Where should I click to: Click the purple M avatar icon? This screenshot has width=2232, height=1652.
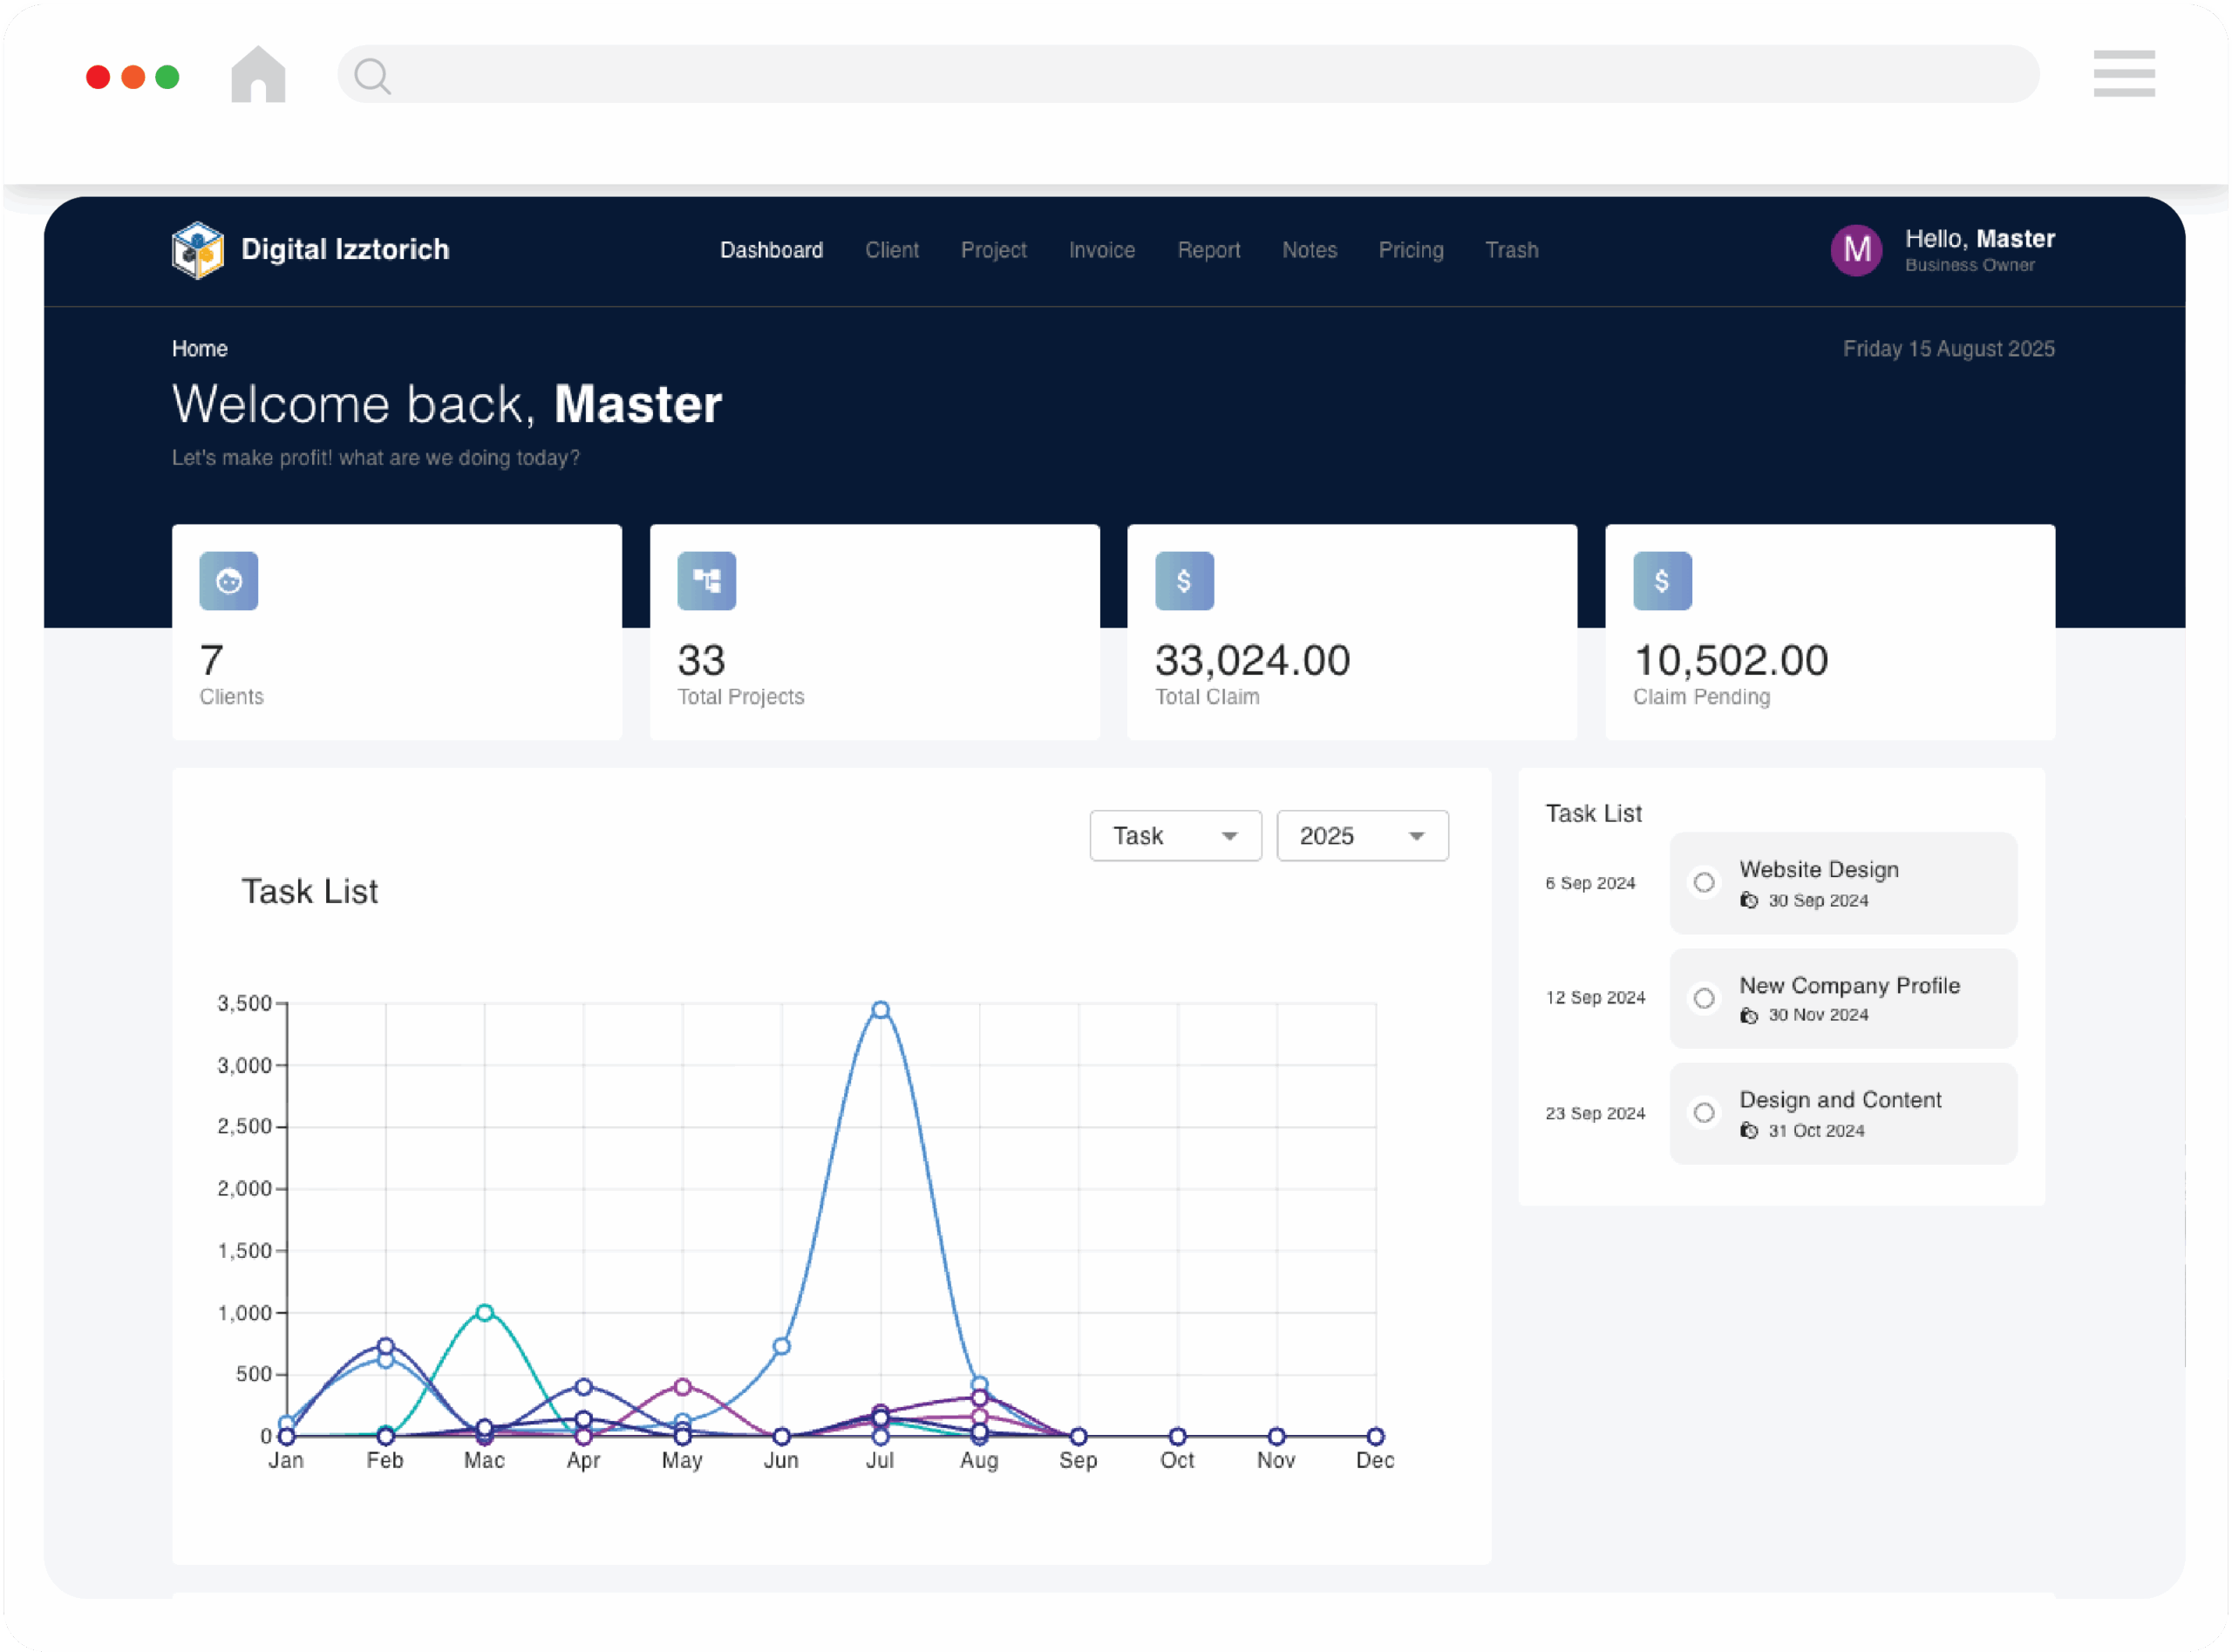click(1856, 250)
